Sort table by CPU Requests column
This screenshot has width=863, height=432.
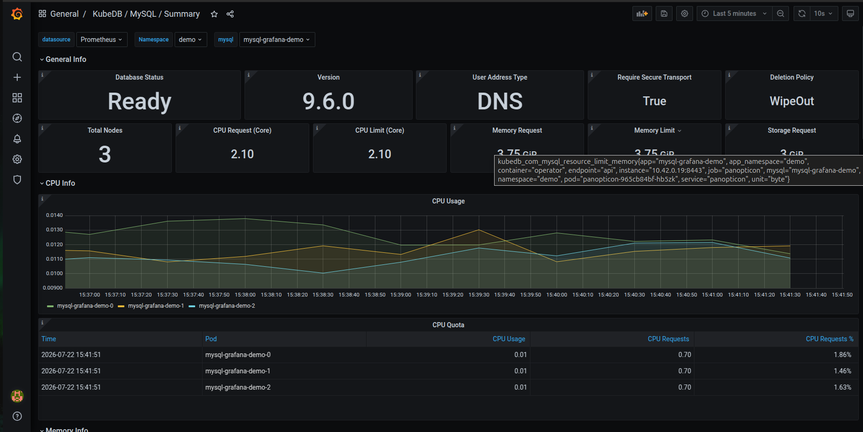coord(668,339)
